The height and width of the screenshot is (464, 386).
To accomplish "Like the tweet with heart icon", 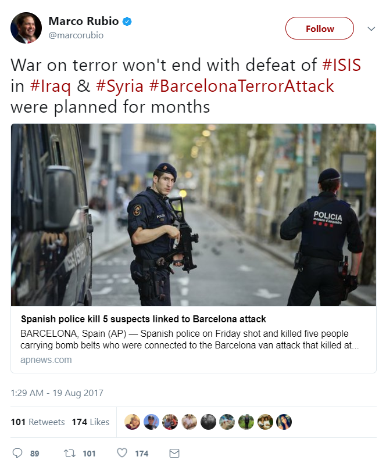I will pyautogui.click(x=122, y=453).
